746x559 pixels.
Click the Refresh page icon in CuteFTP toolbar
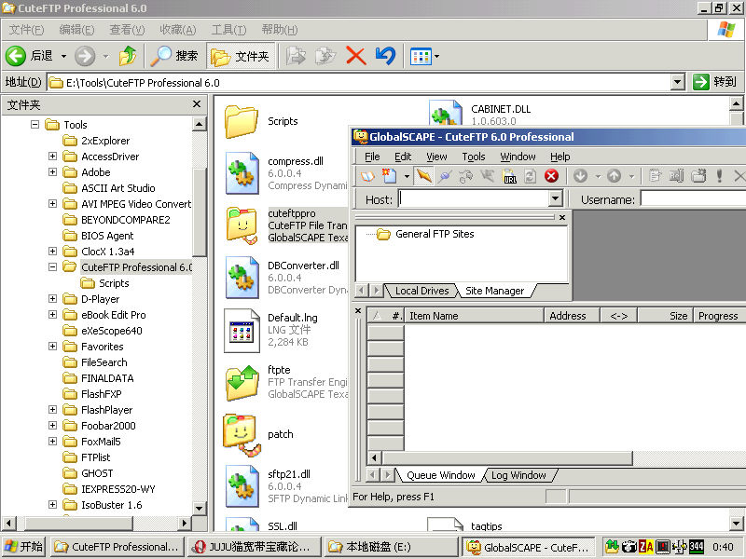coord(530,176)
